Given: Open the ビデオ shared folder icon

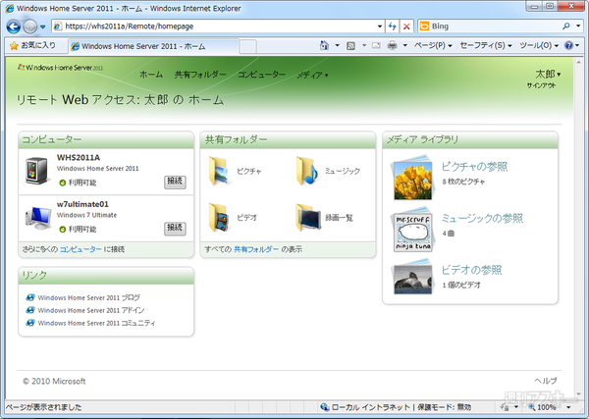Looking at the screenshot, I should (x=219, y=218).
